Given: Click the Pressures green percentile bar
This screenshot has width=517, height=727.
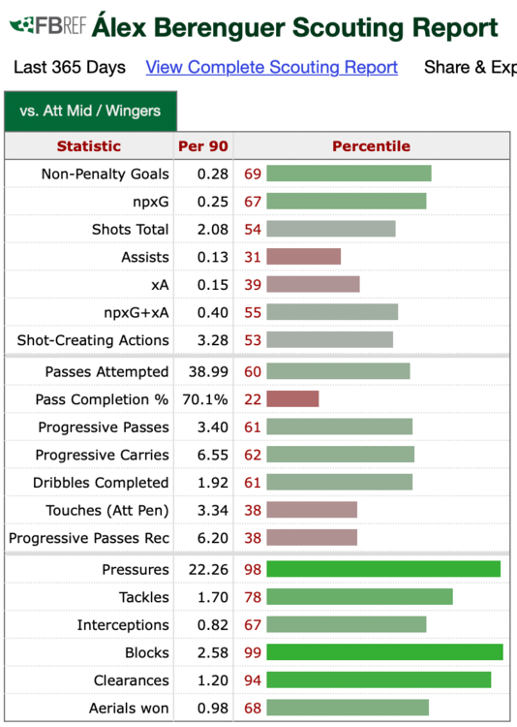Looking at the screenshot, I should pyautogui.click(x=383, y=569).
